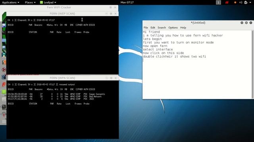Open the web browser icon atop dock
The width and height of the screenshot is (254, 142).
click(4, 25)
